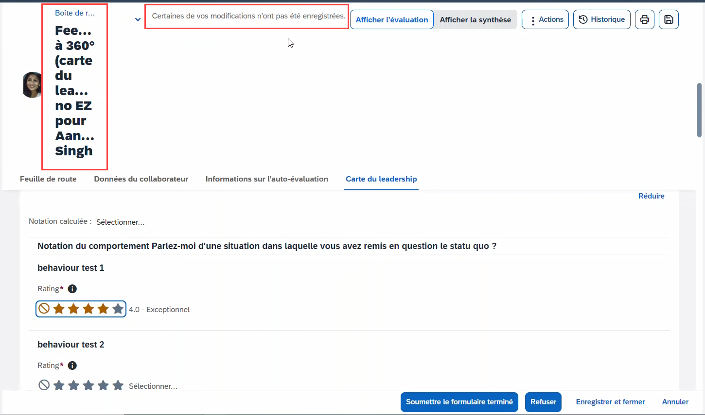Viewport: 705px width, 415px height.
Task: Click the employee's profile photo
Action: [33, 85]
